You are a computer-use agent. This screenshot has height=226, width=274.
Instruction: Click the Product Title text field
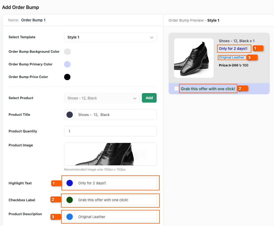coord(116,115)
